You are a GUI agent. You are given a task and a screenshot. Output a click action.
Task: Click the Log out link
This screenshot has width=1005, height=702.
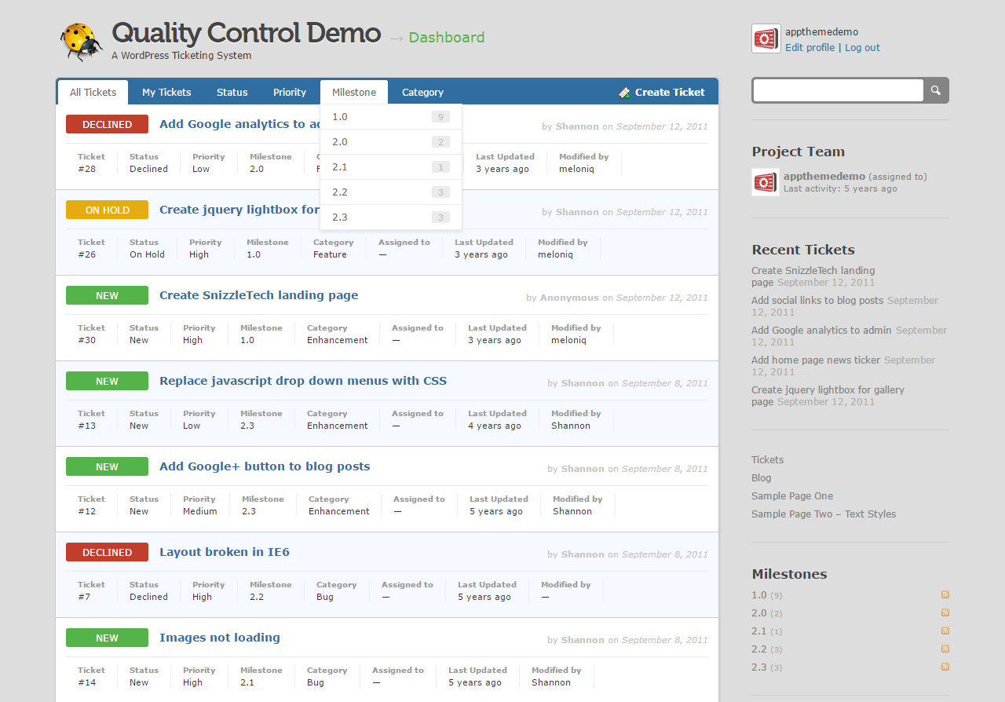[x=862, y=48]
